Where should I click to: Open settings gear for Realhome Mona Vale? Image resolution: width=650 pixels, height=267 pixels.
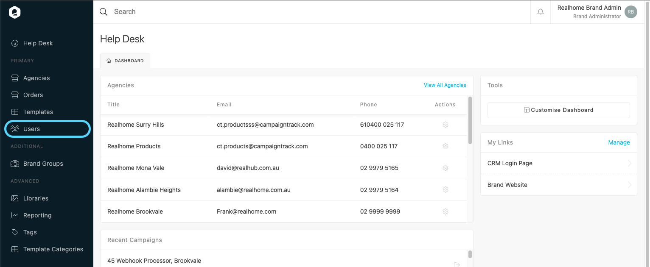(x=445, y=168)
